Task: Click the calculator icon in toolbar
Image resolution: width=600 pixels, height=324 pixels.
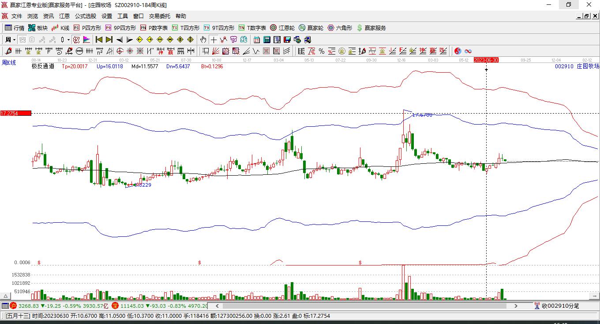Action: (x=266, y=40)
